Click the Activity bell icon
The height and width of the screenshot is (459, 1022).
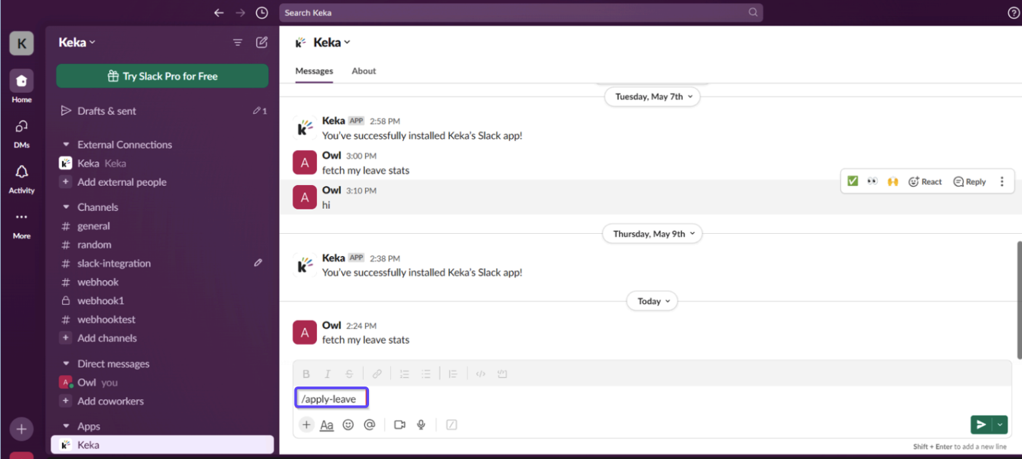(x=21, y=173)
